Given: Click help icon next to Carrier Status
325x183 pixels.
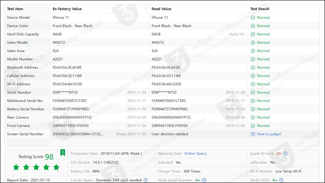Looking at the screenshot, I should 145,180.
